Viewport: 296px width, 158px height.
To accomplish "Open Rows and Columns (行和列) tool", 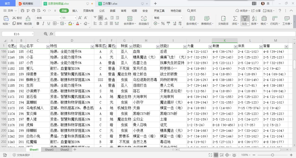I will (275, 20).
